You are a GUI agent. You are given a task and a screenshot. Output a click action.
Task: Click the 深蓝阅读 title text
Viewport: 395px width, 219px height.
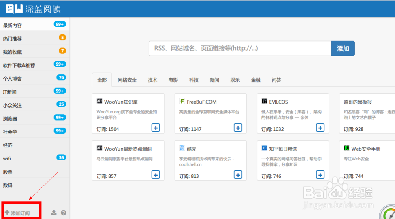(43, 9)
